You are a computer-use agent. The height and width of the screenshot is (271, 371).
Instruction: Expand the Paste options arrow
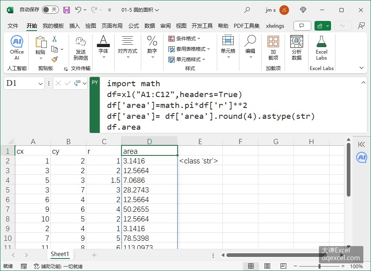41,58
